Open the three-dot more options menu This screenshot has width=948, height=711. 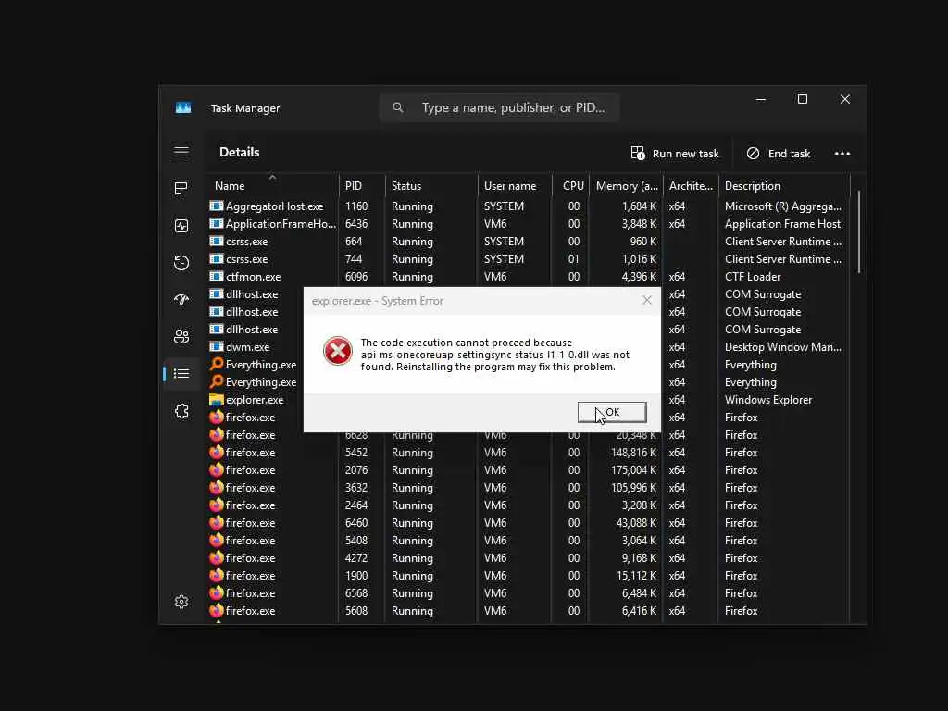[842, 154]
